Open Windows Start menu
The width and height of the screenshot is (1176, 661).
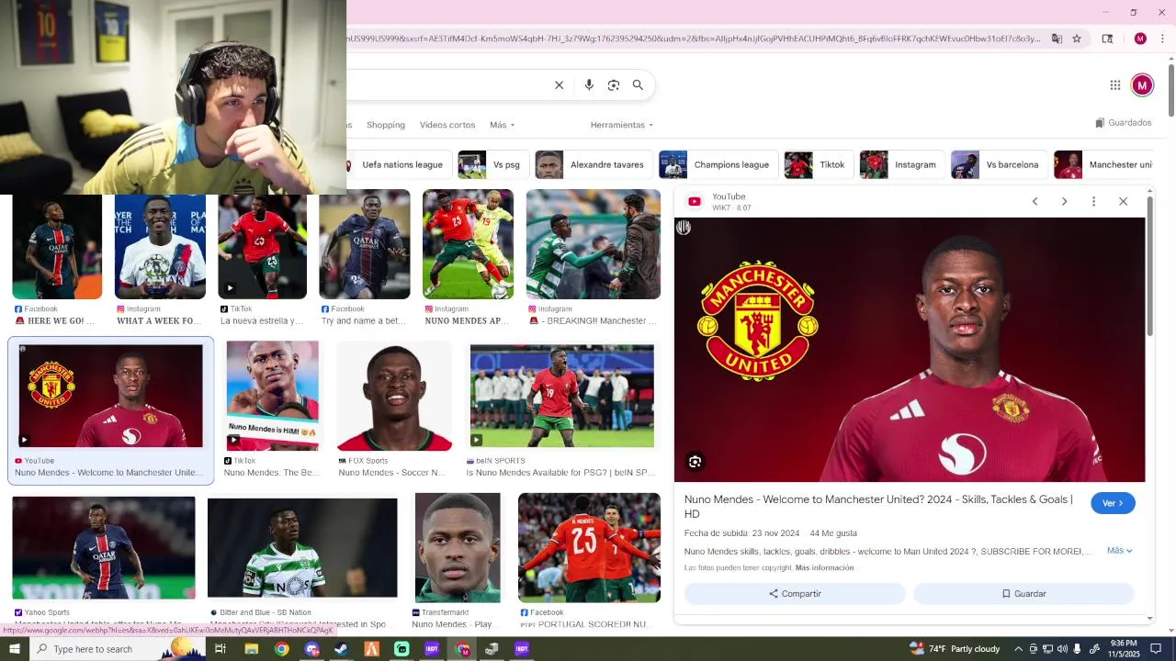pyautogui.click(x=14, y=649)
